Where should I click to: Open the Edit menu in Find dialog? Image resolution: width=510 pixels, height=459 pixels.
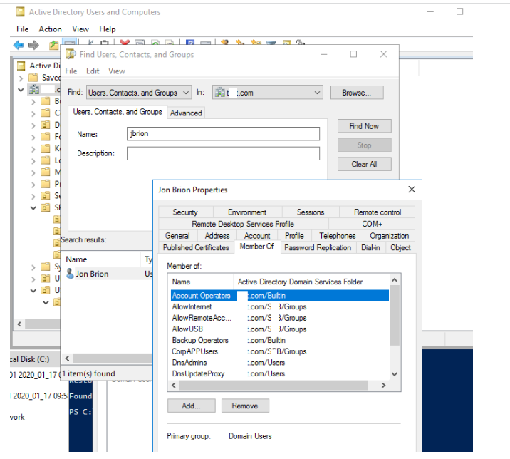click(93, 71)
